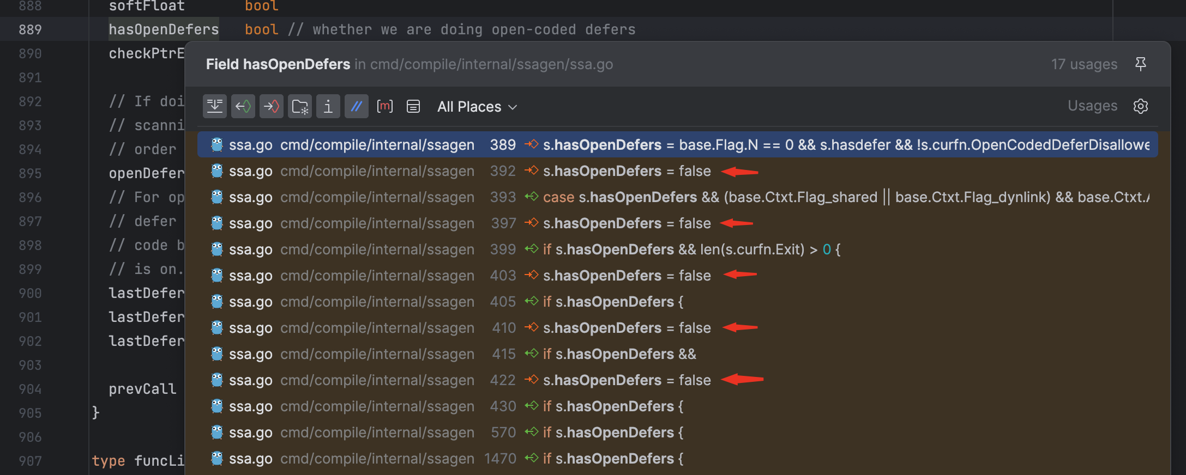Click read-access icon on line 1470 row
Image resolution: width=1186 pixels, height=475 pixels.
tap(531, 458)
